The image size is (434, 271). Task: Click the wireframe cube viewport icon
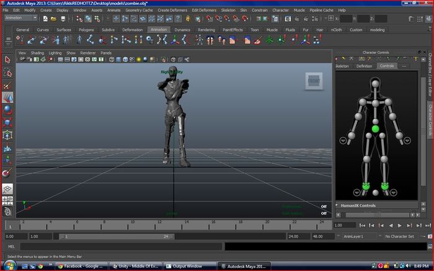click(112, 60)
